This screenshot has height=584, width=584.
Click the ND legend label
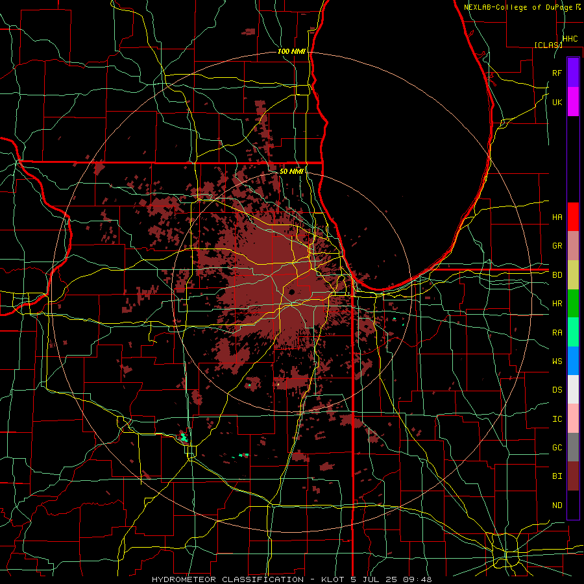click(x=557, y=505)
